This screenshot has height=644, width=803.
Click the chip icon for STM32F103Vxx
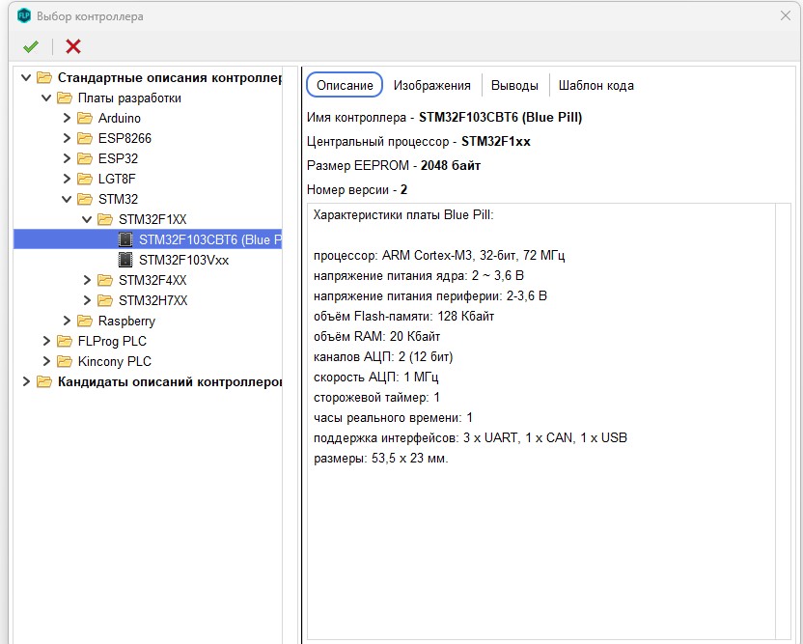coord(125,260)
